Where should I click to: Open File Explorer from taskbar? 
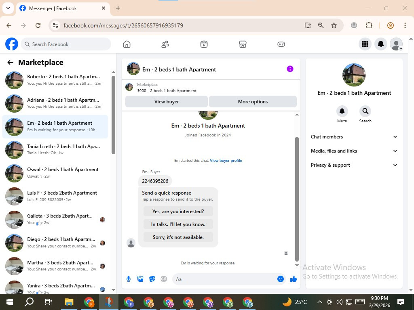(x=69, y=302)
